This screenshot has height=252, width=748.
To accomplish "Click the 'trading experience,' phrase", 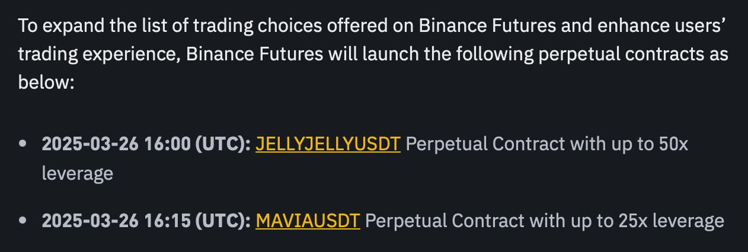I will [x=99, y=54].
